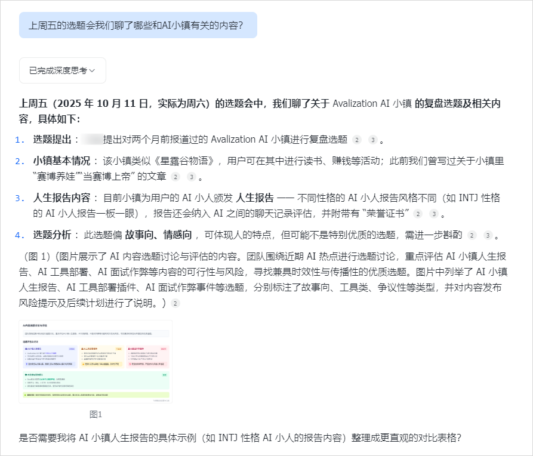Click citation 3 after 选题分析 item
The width and height of the screenshot is (533, 456).
point(488,235)
